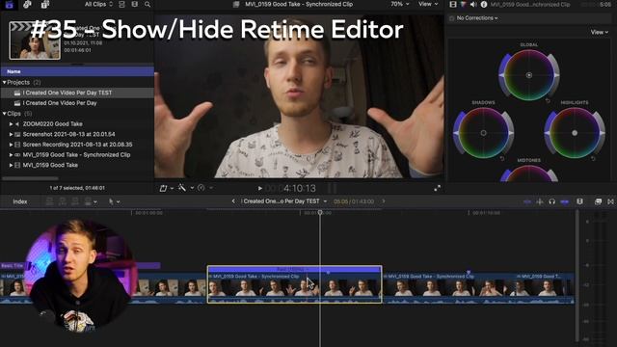Toggle solo headphones button

(551, 201)
